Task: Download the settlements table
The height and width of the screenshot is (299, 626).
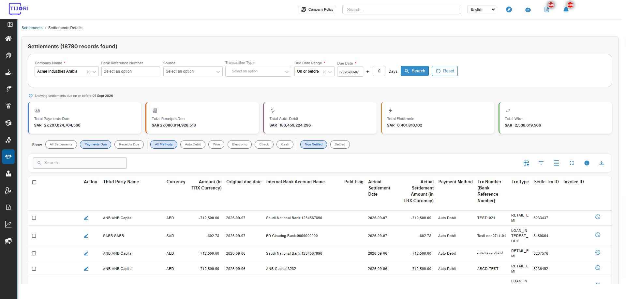Action: (x=602, y=163)
